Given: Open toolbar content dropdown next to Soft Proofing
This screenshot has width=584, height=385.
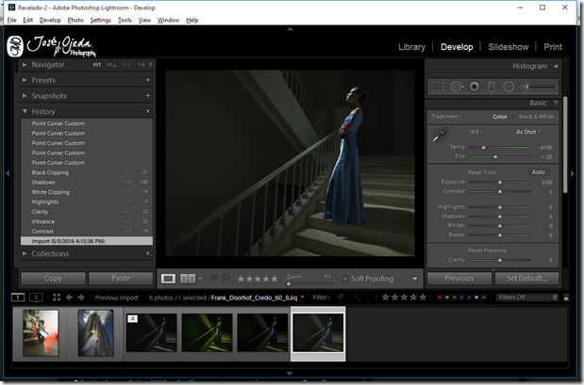Looking at the screenshot, I should pos(414,279).
